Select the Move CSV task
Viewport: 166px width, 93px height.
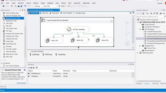pos(104,40)
